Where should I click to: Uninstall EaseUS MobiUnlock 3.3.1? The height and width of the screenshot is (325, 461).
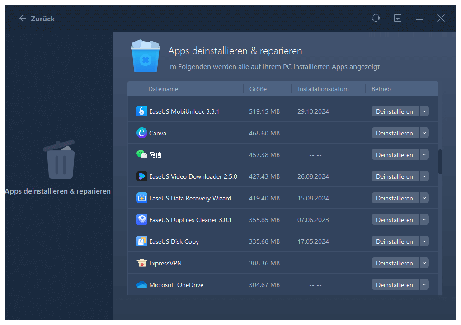pyautogui.click(x=395, y=111)
